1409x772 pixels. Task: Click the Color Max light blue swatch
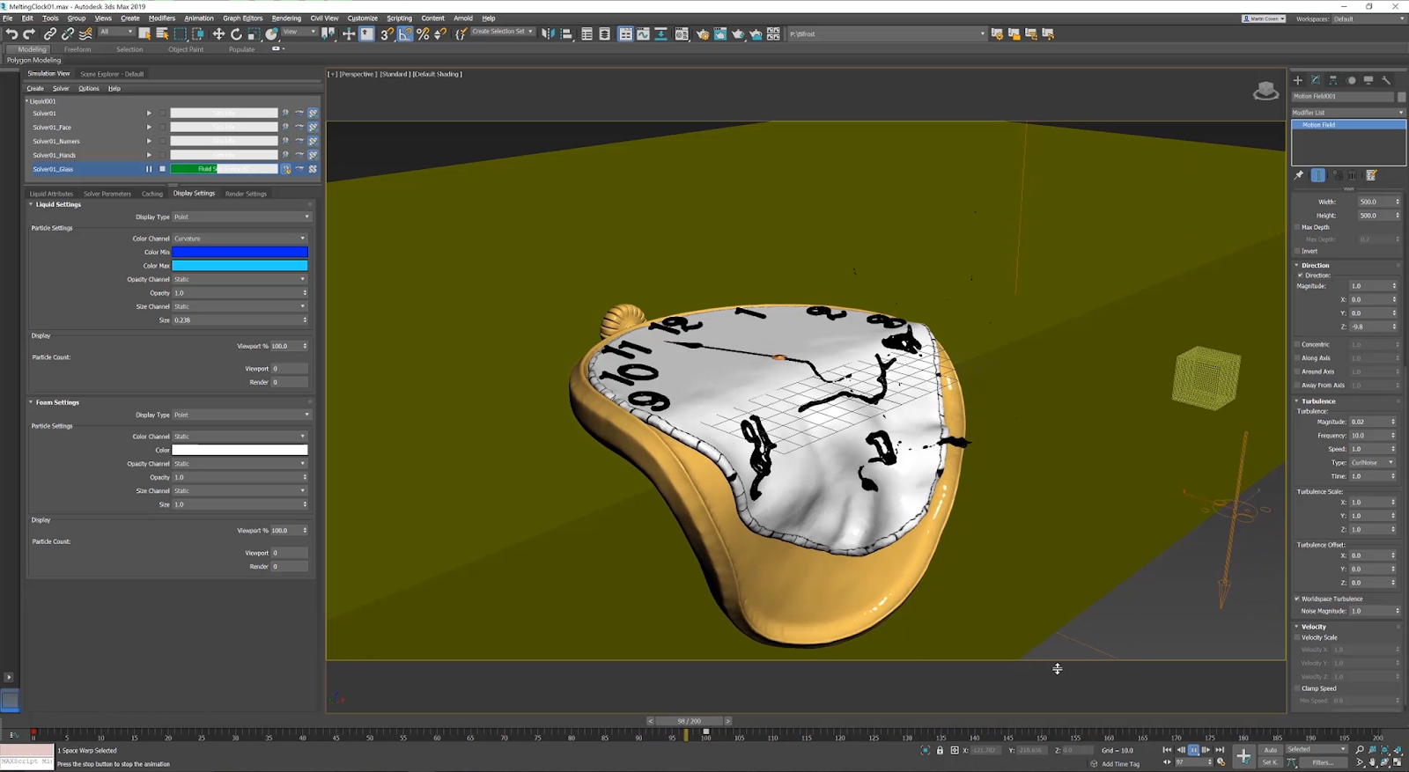240,266
